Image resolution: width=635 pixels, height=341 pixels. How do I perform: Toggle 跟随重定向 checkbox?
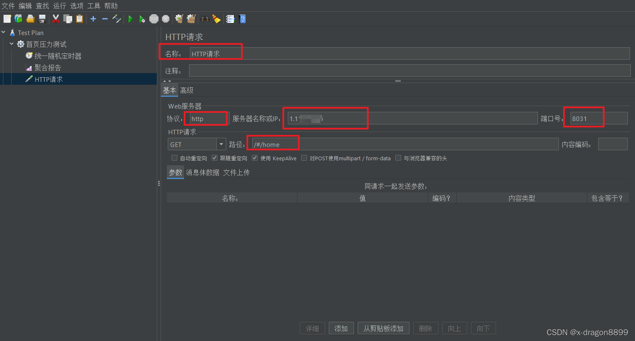(x=215, y=158)
